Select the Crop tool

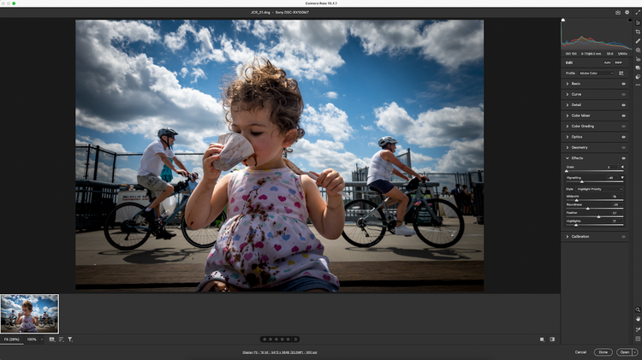638,32
